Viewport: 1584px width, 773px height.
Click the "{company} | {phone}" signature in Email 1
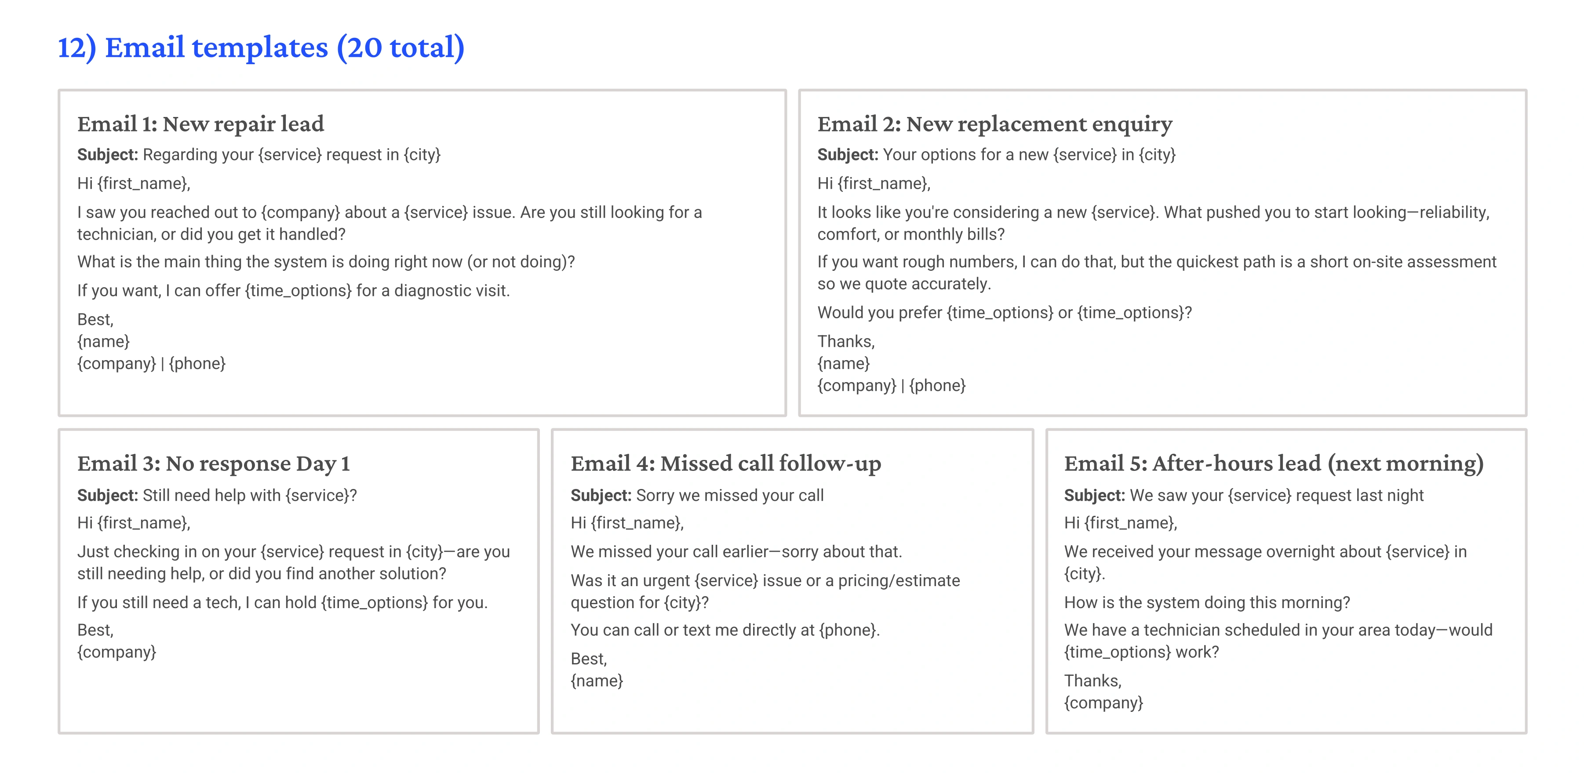click(151, 364)
